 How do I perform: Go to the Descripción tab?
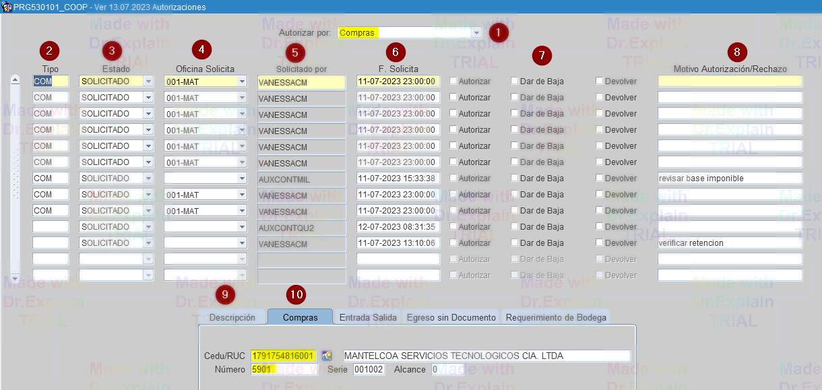click(232, 317)
